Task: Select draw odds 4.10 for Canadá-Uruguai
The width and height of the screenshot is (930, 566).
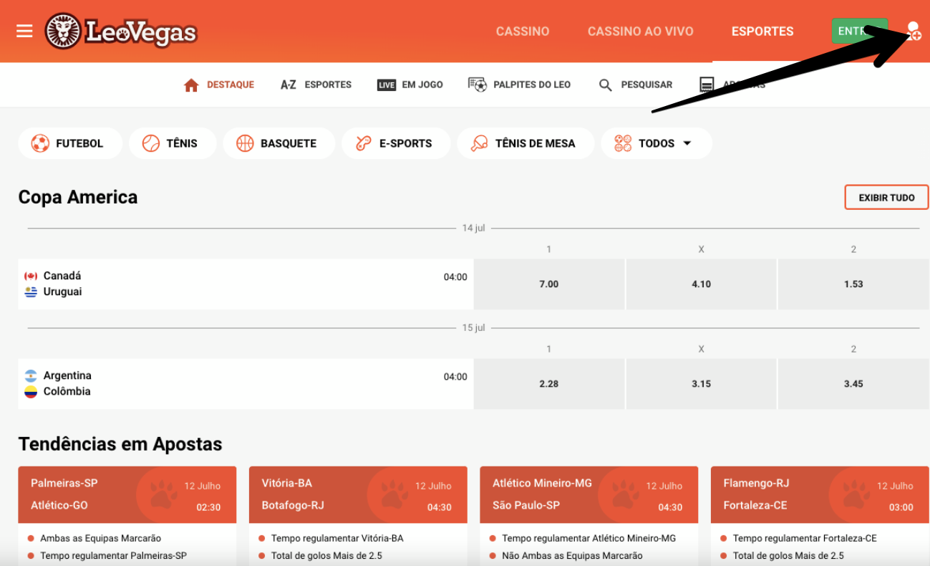Action: (702, 284)
